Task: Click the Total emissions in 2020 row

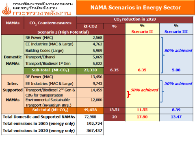Action: (52, 131)
